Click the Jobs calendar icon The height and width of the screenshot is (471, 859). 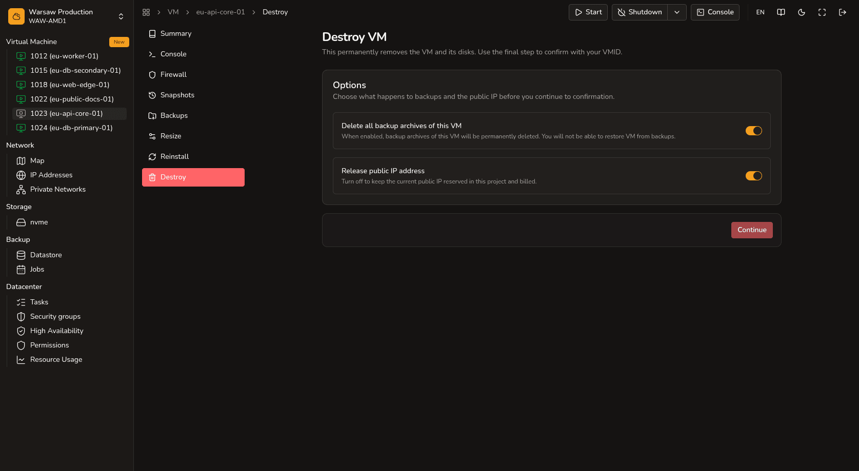tap(21, 270)
